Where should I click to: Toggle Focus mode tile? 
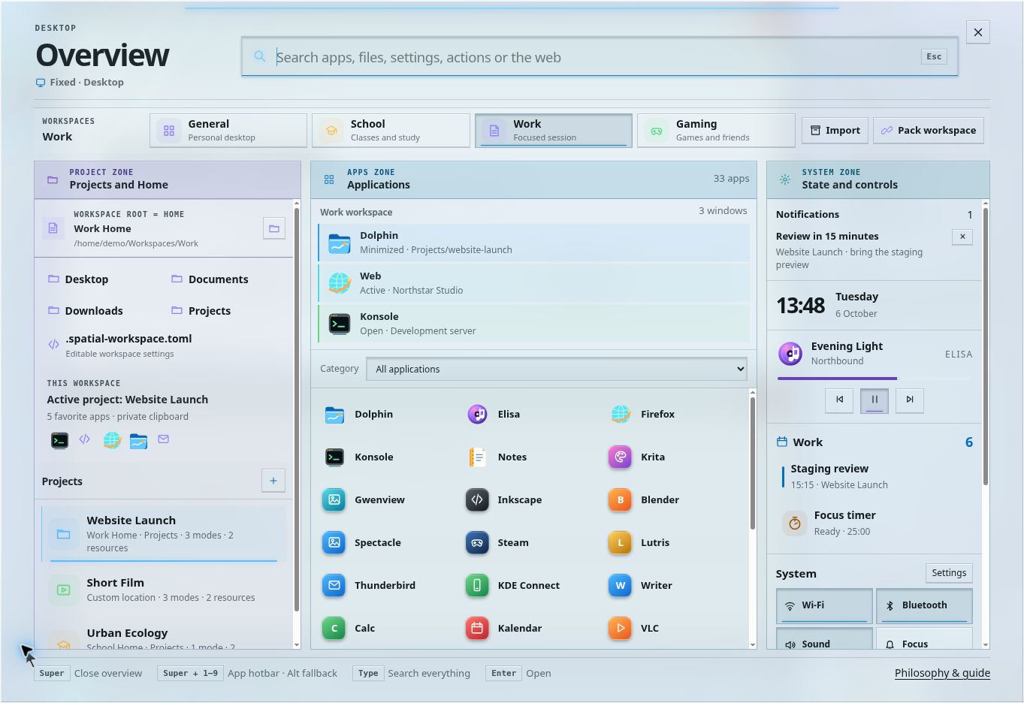pos(924,639)
